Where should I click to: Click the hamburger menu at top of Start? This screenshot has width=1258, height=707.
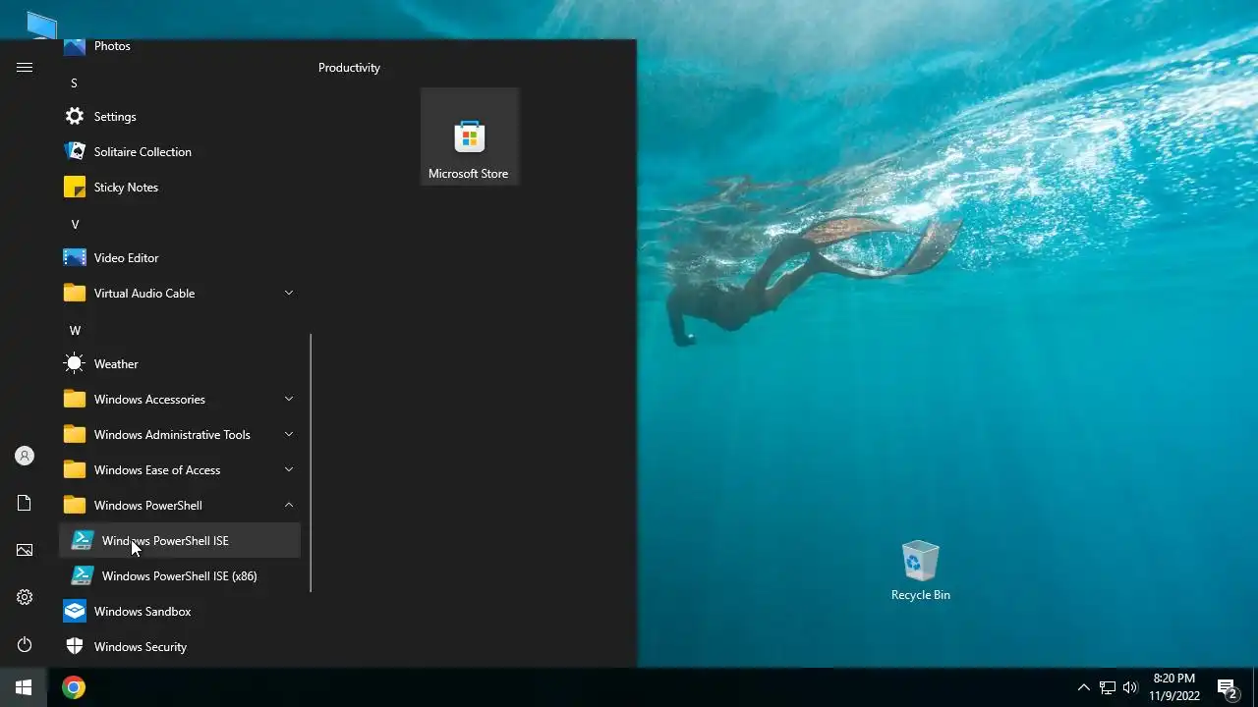coord(25,68)
